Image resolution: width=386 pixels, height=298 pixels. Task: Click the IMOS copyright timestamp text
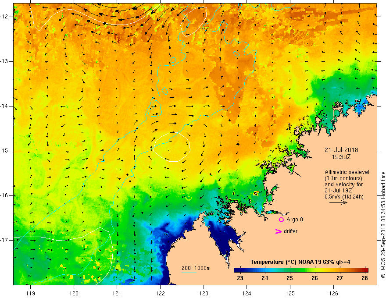(383, 225)
